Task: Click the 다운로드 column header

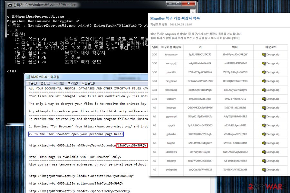Action: [271, 47]
